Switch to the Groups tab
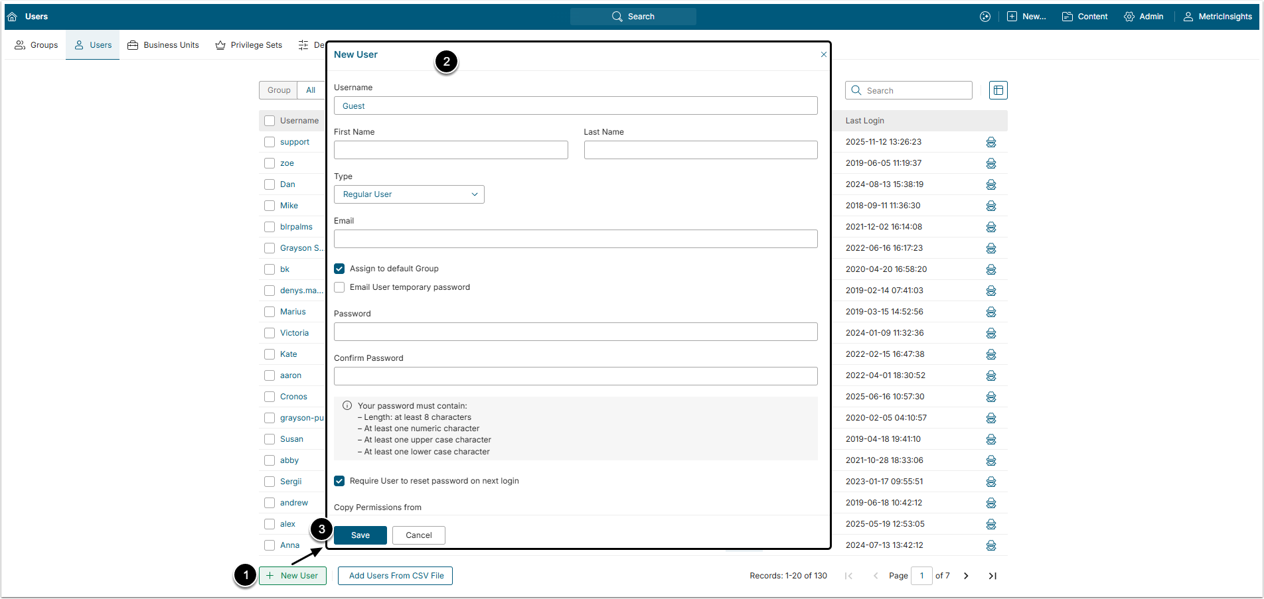Screen dimensions: 1264x599 [37, 45]
